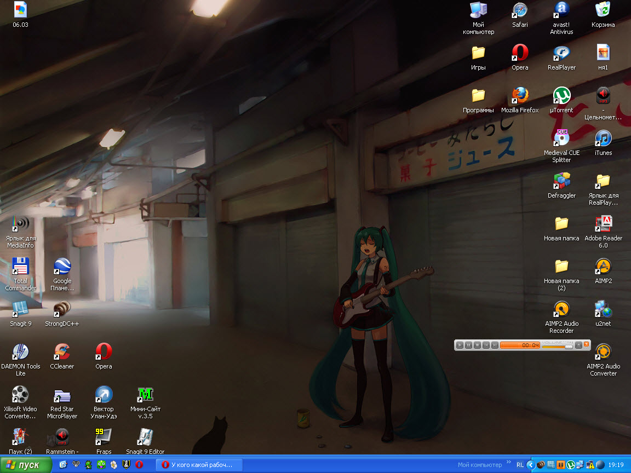Select the Safari desktop shortcut
The image size is (631, 473).
tap(520, 10)
